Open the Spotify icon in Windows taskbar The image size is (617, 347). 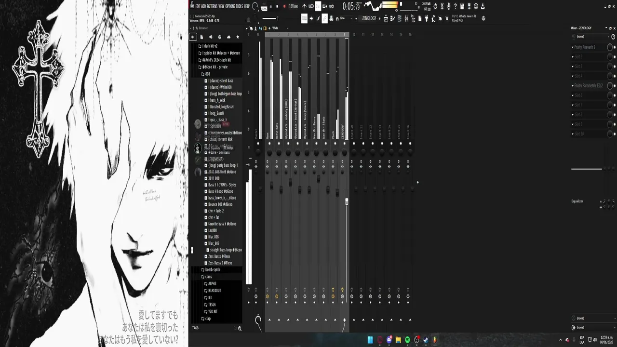(x=407, y=340)
